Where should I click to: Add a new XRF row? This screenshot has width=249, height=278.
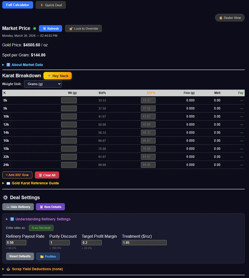point(17,175)
